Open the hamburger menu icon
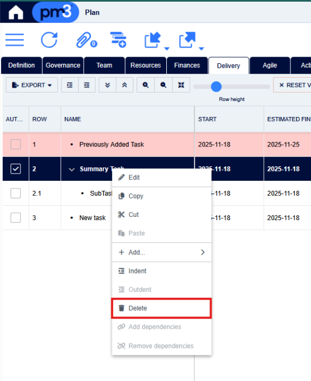Viewport: 311px width, 381px height. (14, 40)
